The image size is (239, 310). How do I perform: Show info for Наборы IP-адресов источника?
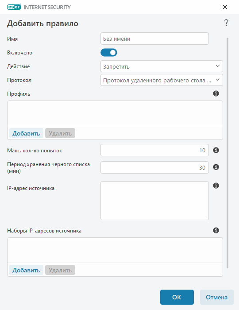tap(216, 230)
